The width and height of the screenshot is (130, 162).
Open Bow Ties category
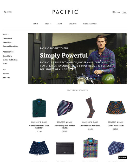[x=6, y=74]
